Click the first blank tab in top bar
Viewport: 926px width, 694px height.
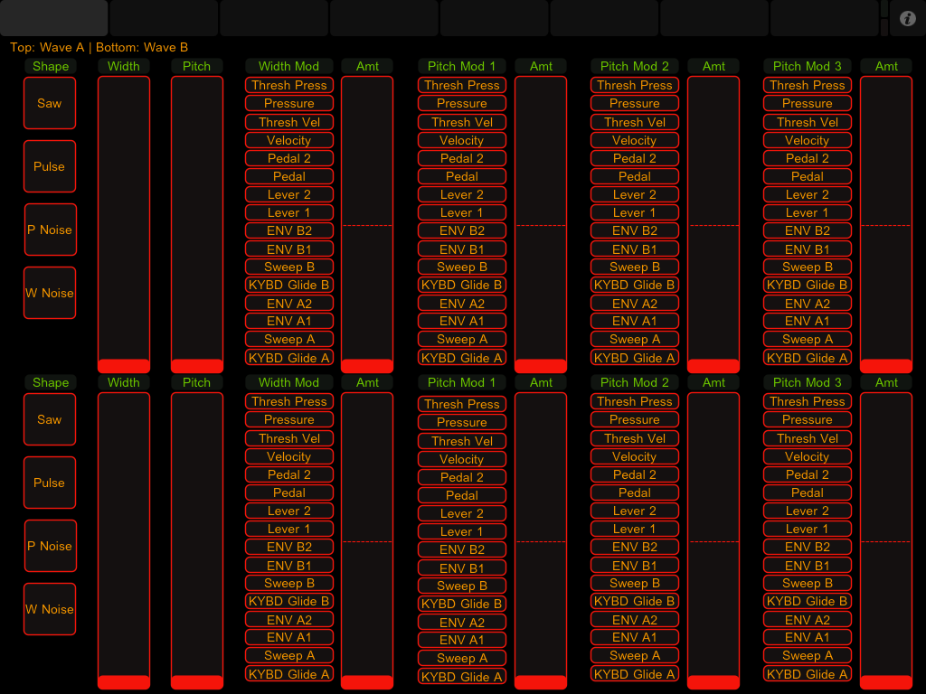(x=53, y=18)
